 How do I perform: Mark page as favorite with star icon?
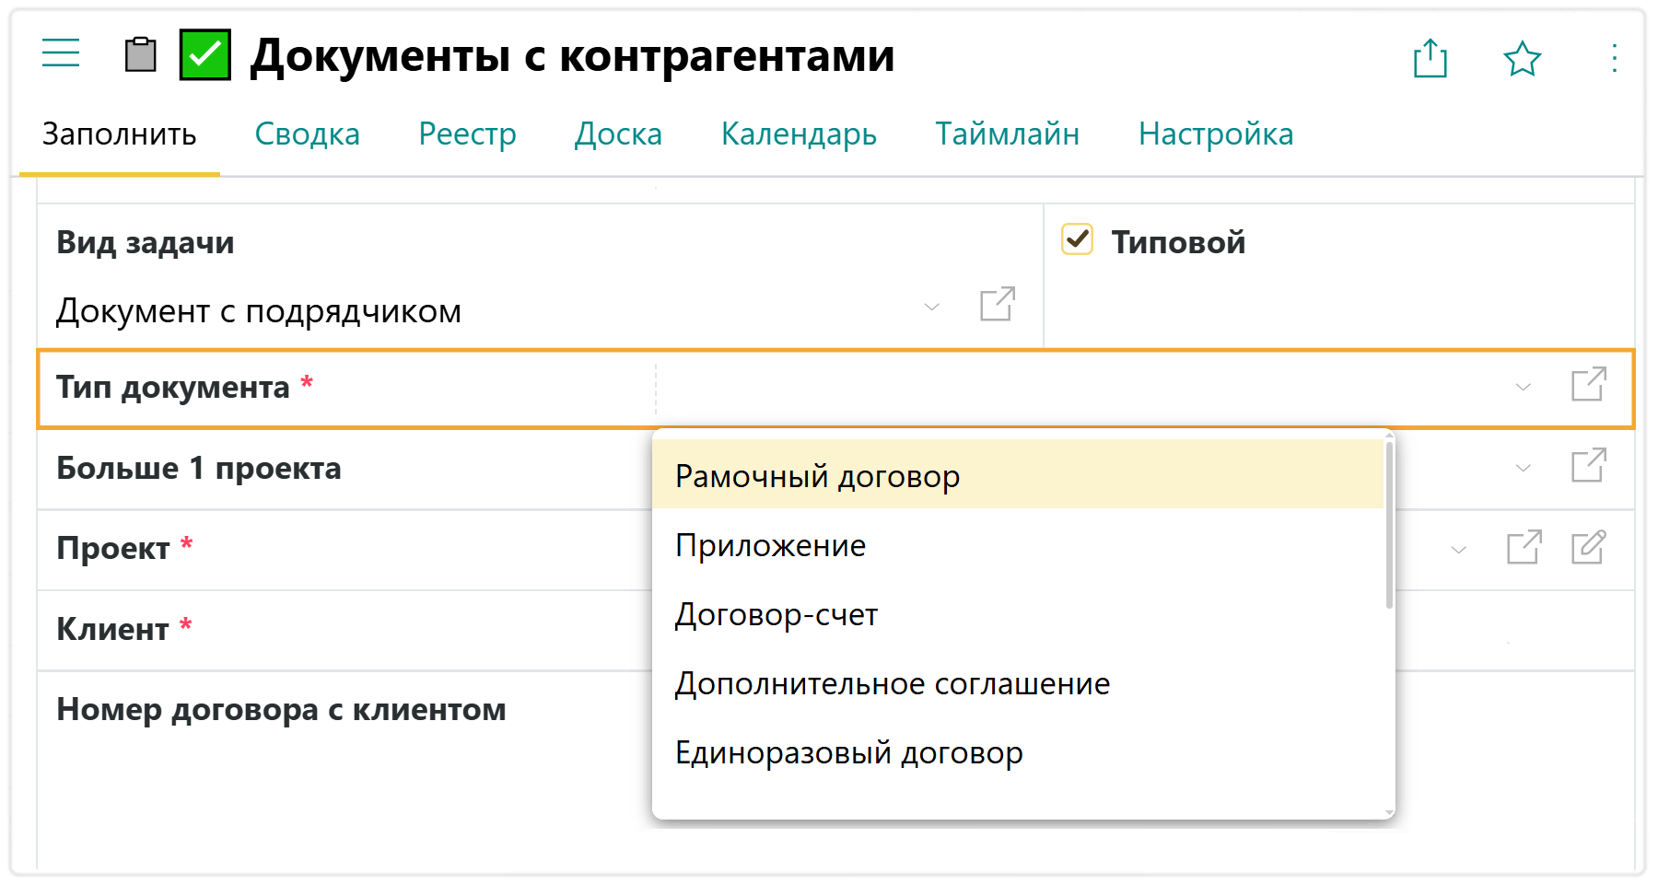point(1522,59)
